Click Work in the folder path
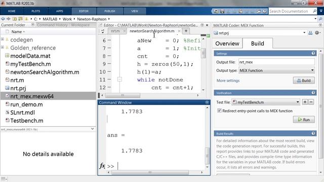This screenshot has height=182, width=324. [x=67, y=19]
